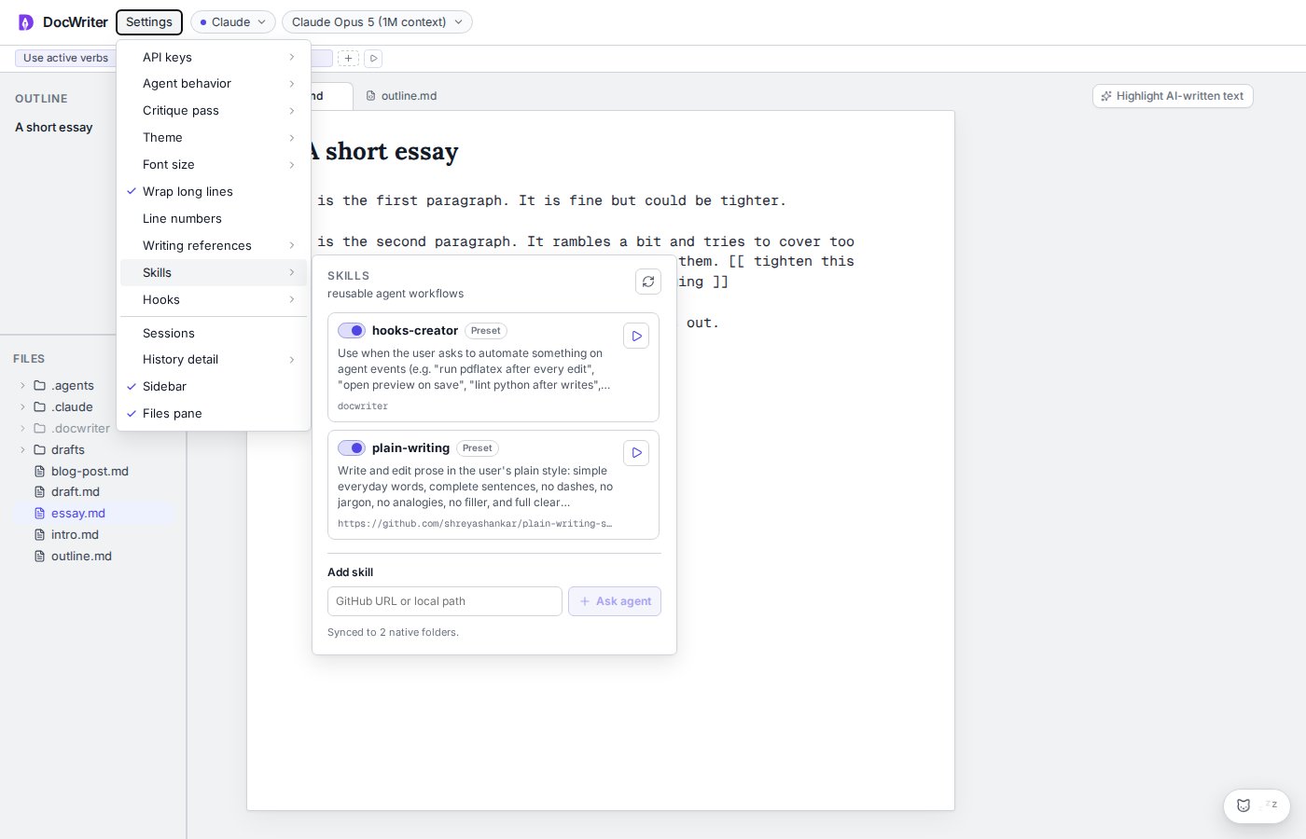This screenshot has height=839, width=1306.
Task: Switch to the outline.md tab
Action: pyautogui.click(x=402, y=96)
